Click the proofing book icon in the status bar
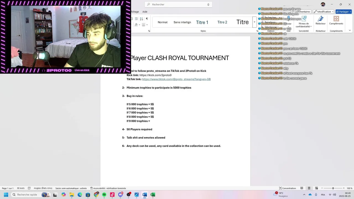This screenshot has height=199, width=354. tap(29, 188)
